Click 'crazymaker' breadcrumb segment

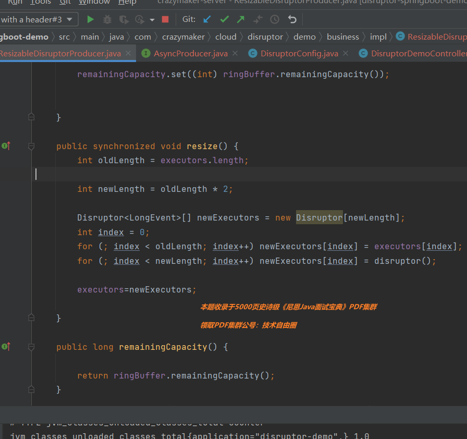183,37
